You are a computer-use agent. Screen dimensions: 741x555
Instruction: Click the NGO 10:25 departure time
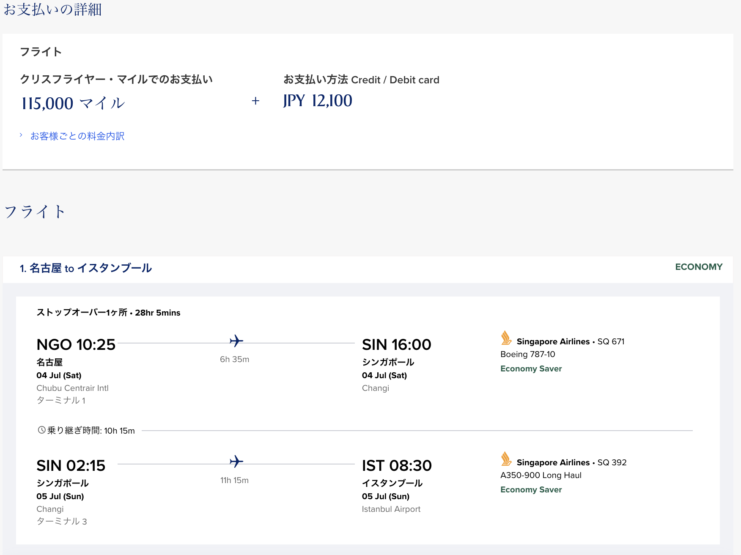point(76,344)
